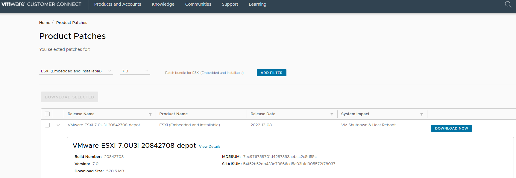Screen dimensions: 516x178
Task: Open the Support menu
Action: [x=230, y=4]
